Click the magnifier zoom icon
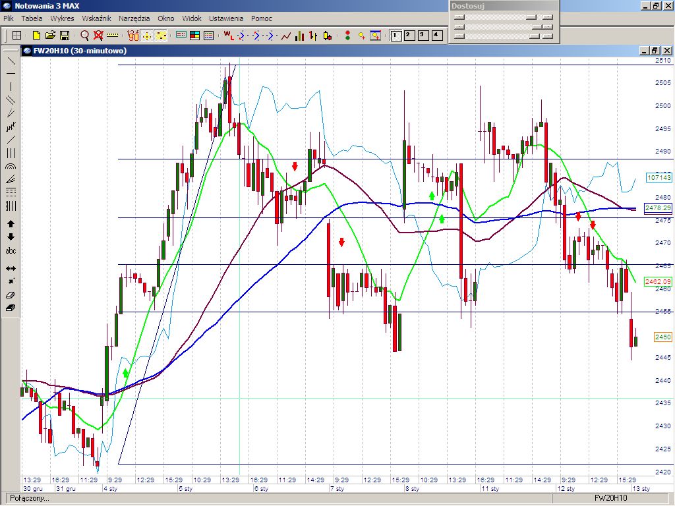This screenshot has width=675, height=506. pos(84,36)
